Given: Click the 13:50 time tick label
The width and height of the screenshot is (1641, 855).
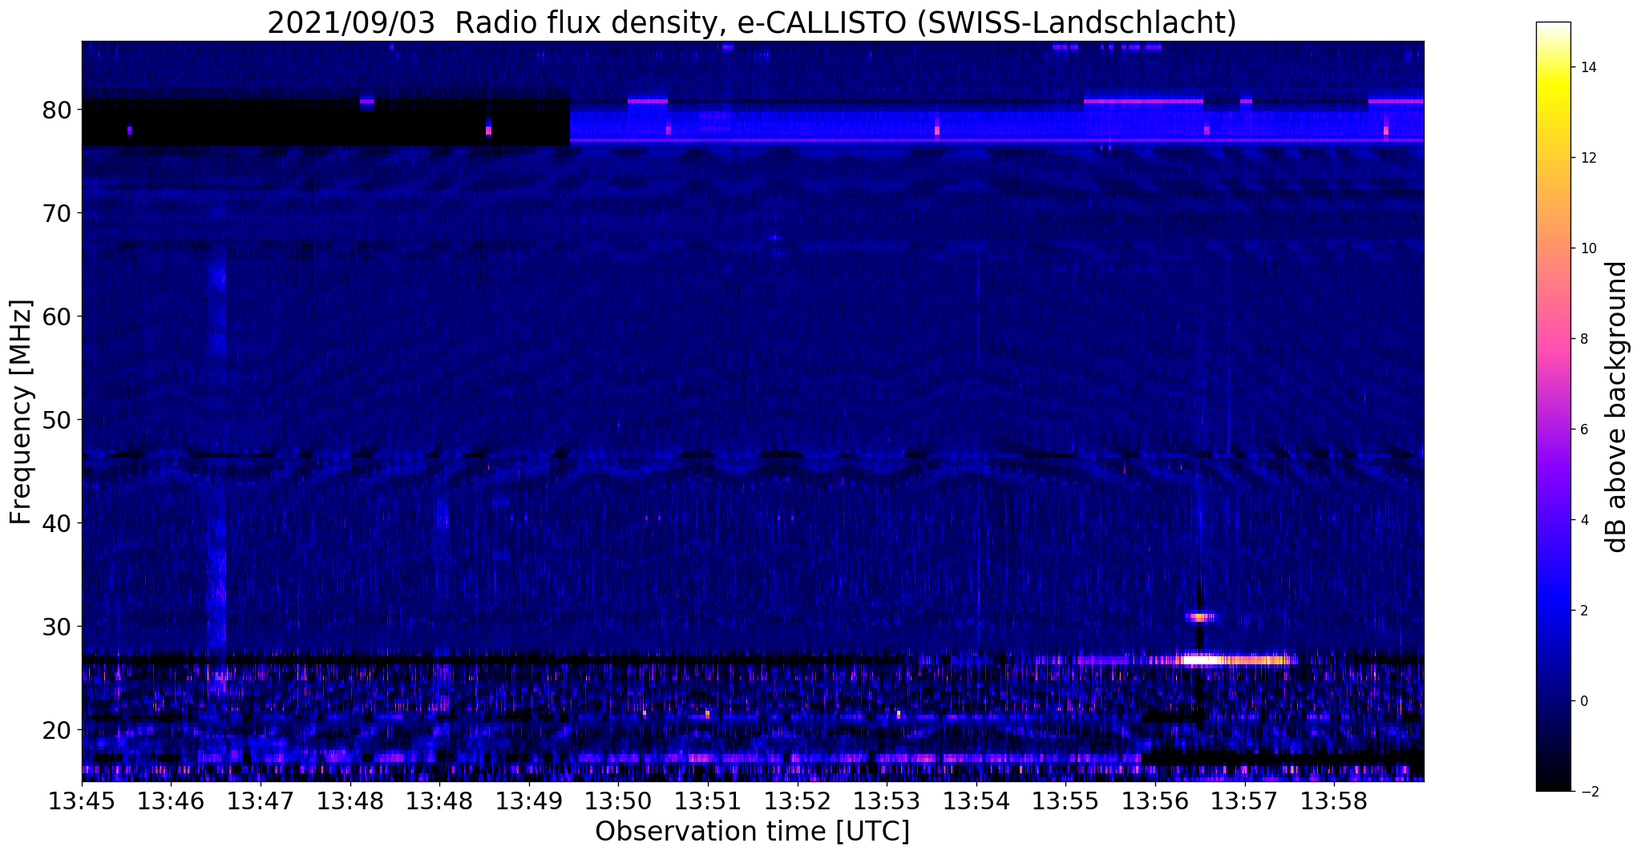Looking at the screenshot, I should 618,801.
